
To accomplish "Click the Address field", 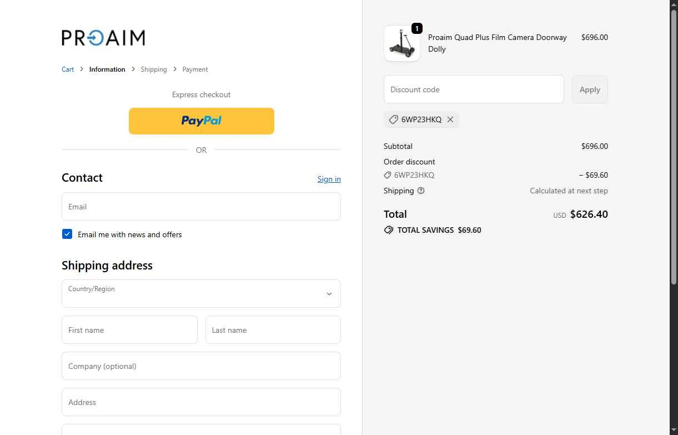I will click(x=201, y=402).
